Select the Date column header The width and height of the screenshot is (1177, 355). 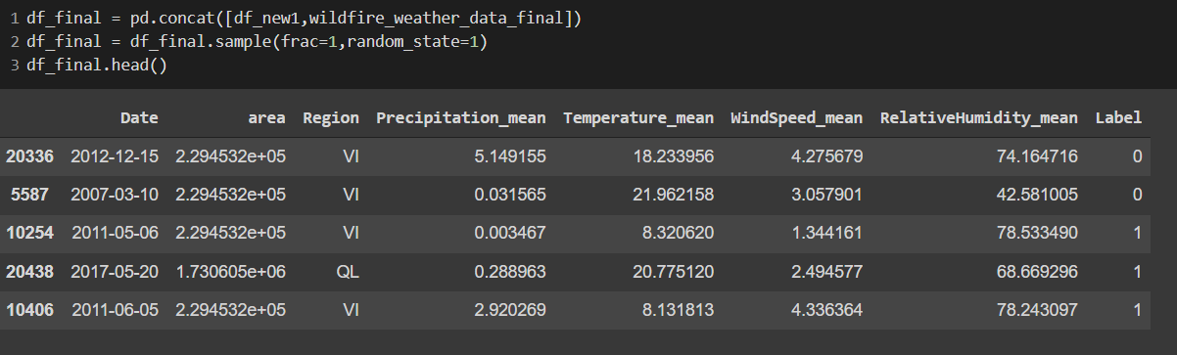139,117
